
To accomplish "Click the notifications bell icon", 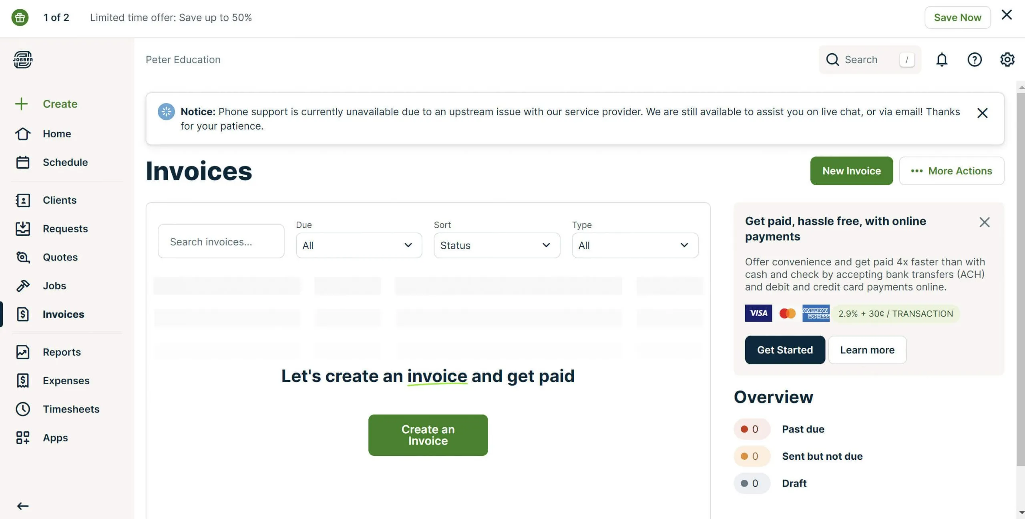I will [942, 59].
